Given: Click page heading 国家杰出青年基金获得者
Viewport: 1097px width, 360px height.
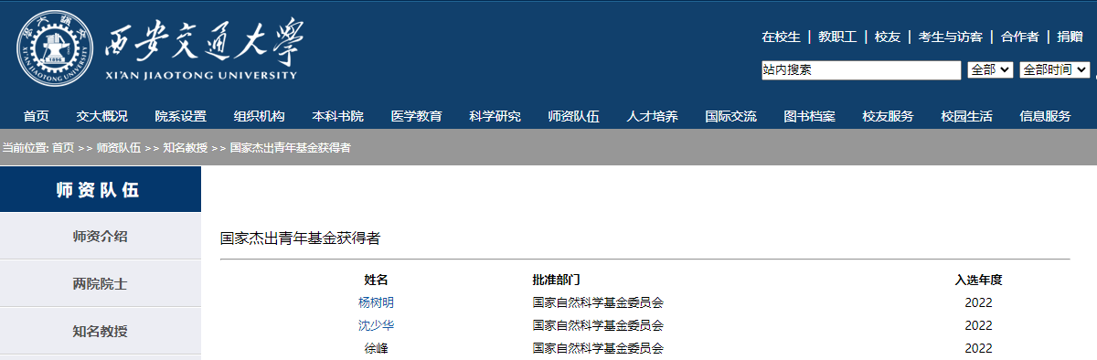Looking at the screenshot, I should click(300, 238).
